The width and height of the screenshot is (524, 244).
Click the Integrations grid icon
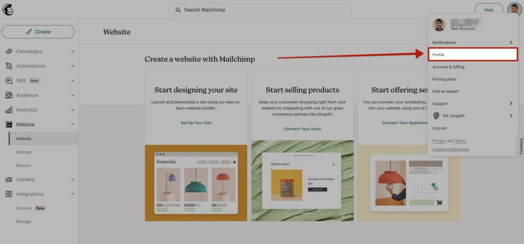[x=9, y=194]
